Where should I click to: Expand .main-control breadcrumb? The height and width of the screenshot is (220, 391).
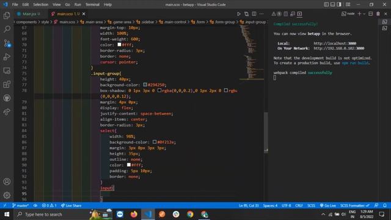point(172,22)
